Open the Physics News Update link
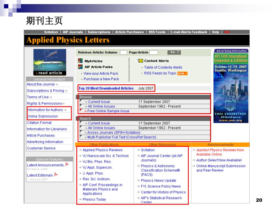 (x=159, y=180)
